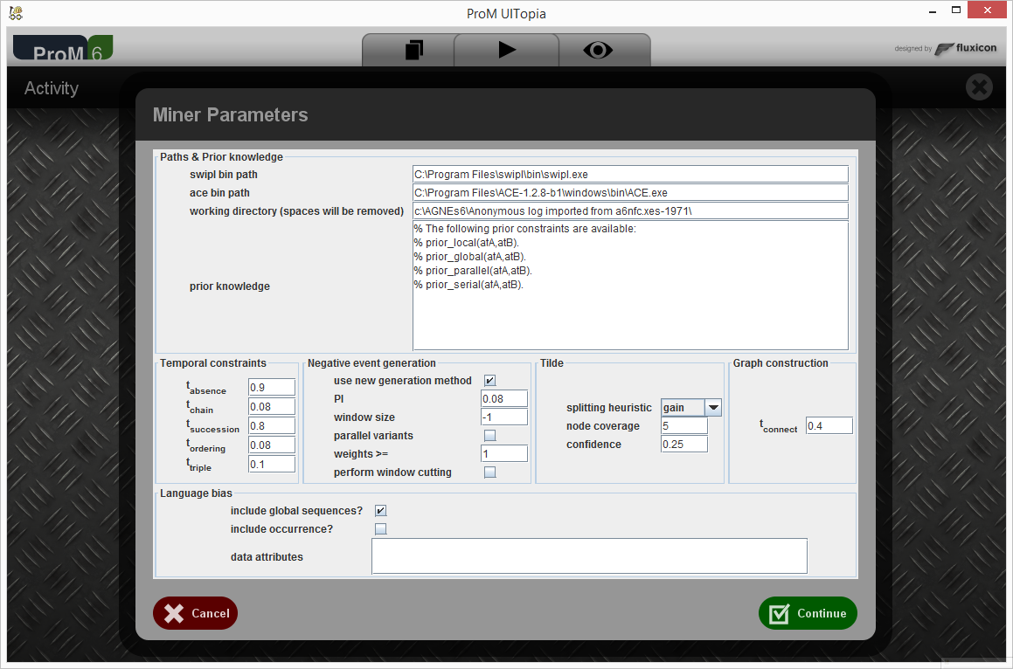1013x669 pixels.
Task: Click inside the prior knowledge text area
Action: click(x=630, y=286)
